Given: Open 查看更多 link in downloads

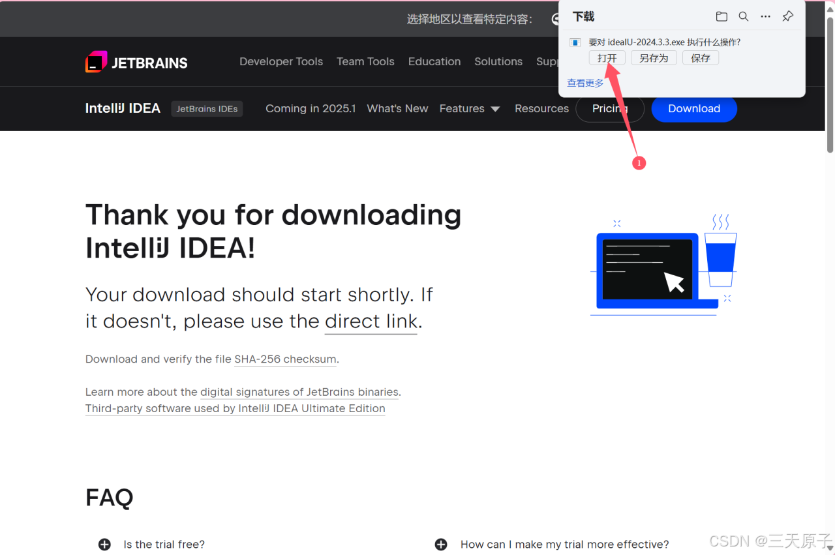Looking at the screenshot, I should point(585,83).
